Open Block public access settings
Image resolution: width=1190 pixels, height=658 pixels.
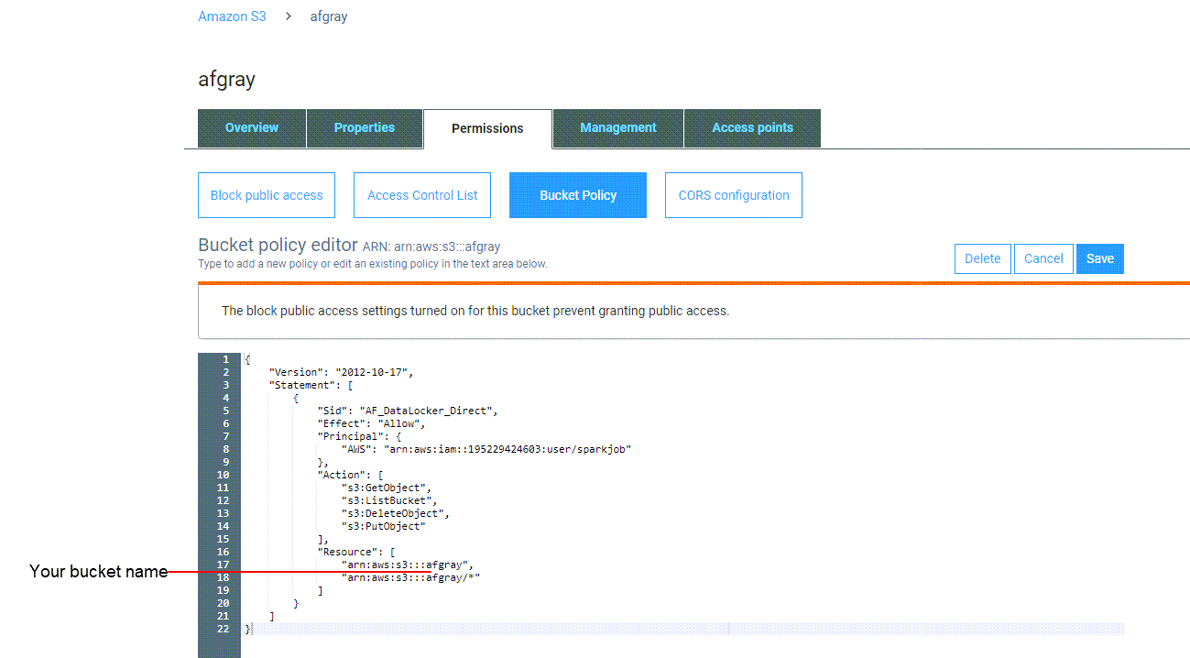coord(267,195)
